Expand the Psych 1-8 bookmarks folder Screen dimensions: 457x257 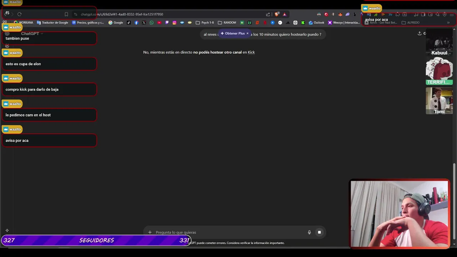(205, 22)
